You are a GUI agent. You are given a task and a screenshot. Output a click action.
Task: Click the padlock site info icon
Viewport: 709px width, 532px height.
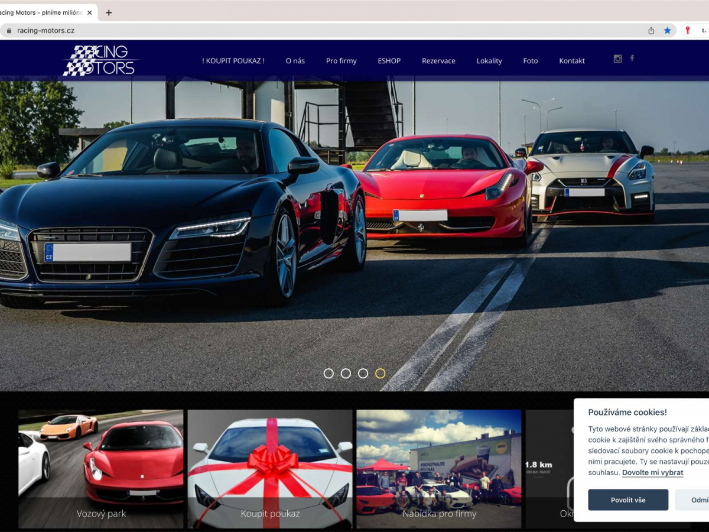(x=9, y=31)
